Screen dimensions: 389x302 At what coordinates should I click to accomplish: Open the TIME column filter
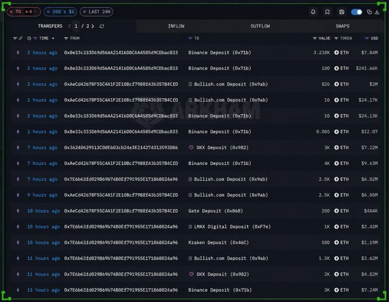click(x=35, y=38)
